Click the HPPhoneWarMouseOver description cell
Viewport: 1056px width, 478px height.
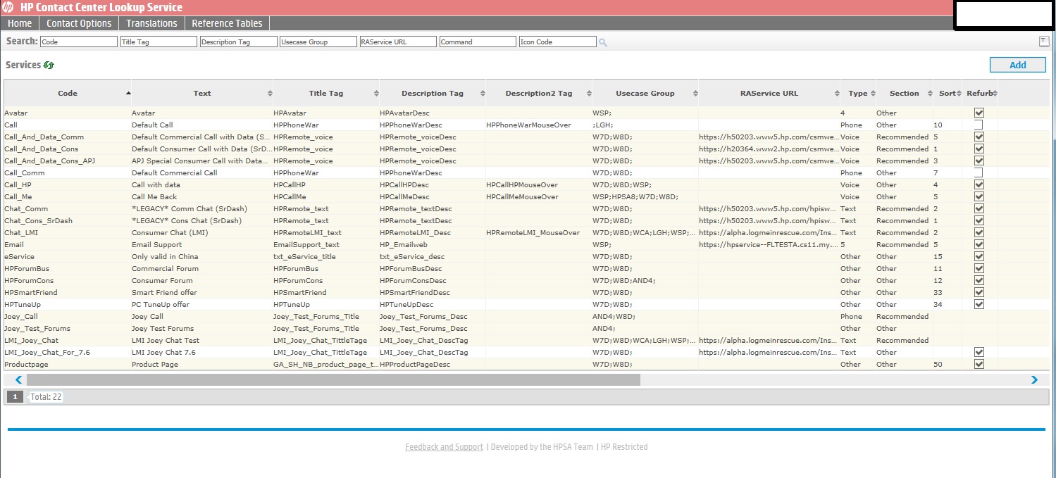(539, 125)
